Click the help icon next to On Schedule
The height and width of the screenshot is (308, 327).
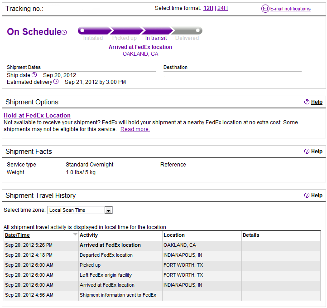tap(64, 33)
